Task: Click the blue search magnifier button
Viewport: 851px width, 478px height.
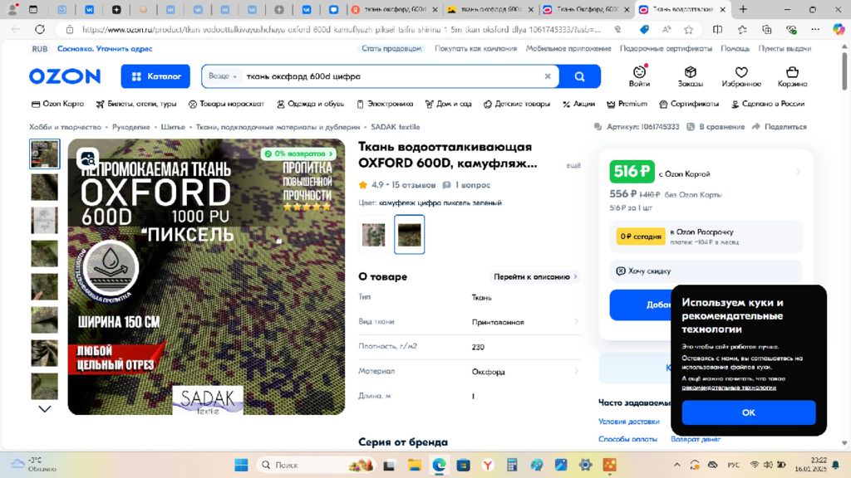Action: click(580, 76)
